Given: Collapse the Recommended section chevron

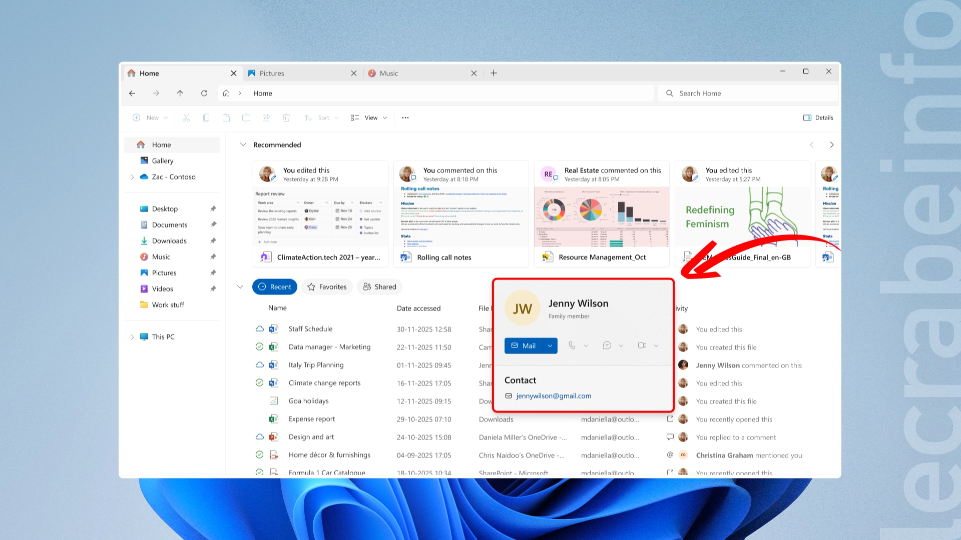Looking at the screenshot, I should (x=243, y=145).
